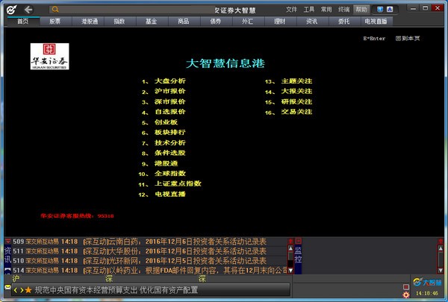The image size is (448, 302).
Task: Open 板块排行 menu entry
Action: [x=170, y=133]
